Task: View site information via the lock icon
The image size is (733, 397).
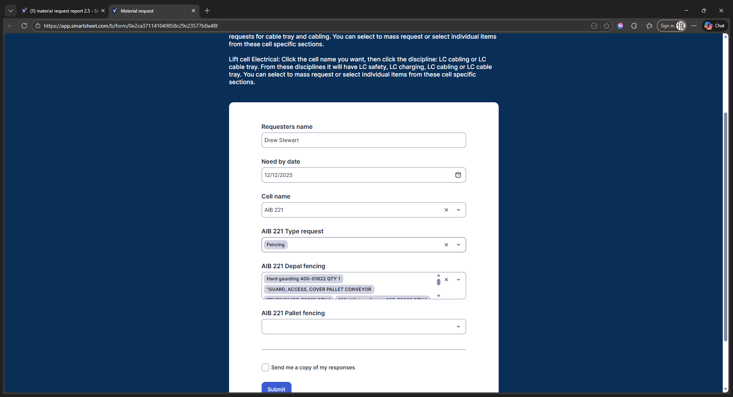Action: [x=38, y=26]
